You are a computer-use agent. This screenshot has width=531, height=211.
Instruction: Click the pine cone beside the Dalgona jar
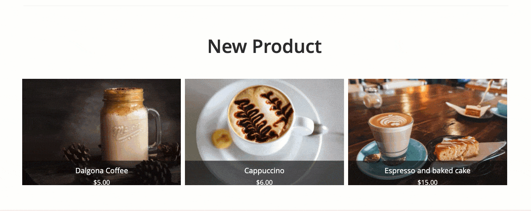pos(77,154)
